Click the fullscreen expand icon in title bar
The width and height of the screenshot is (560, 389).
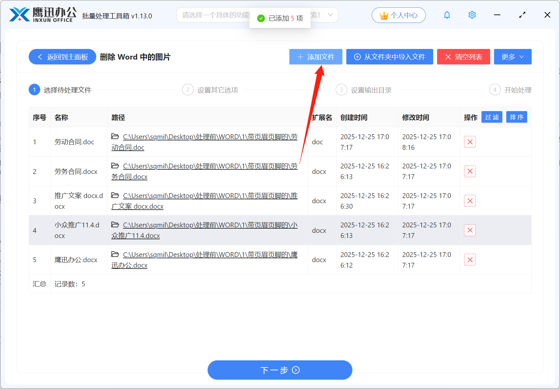point(522,15)
